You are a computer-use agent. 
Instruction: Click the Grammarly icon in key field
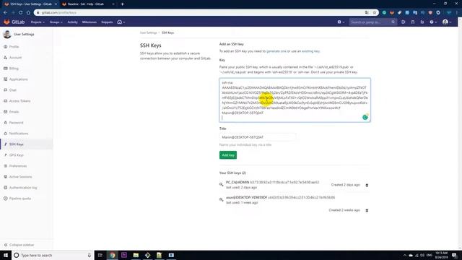pyautogui.click(x=365, y=117)
